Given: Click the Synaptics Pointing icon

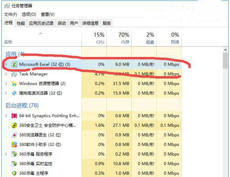Looking at the screenshot, I should tap(14, 116).
